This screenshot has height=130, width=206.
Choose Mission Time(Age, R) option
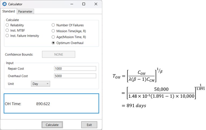53,31
